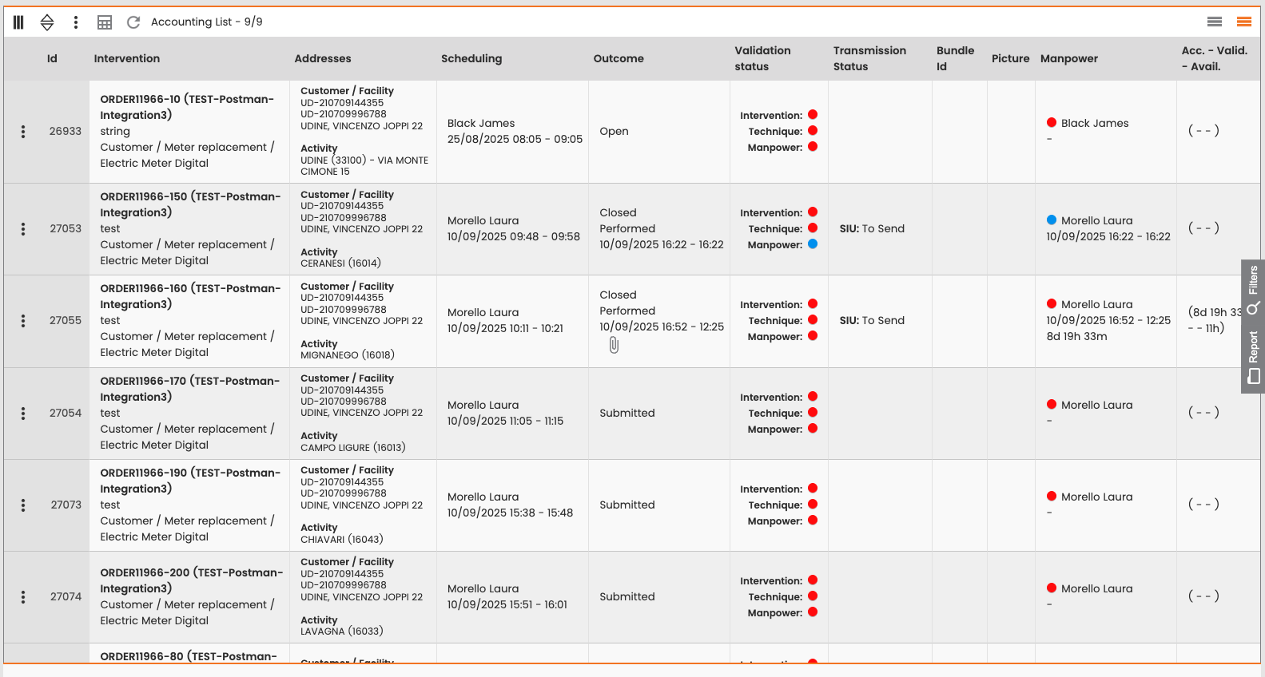Sort by the Id column header
Screen dimensions: 1265x677
(x=52, y=58)
